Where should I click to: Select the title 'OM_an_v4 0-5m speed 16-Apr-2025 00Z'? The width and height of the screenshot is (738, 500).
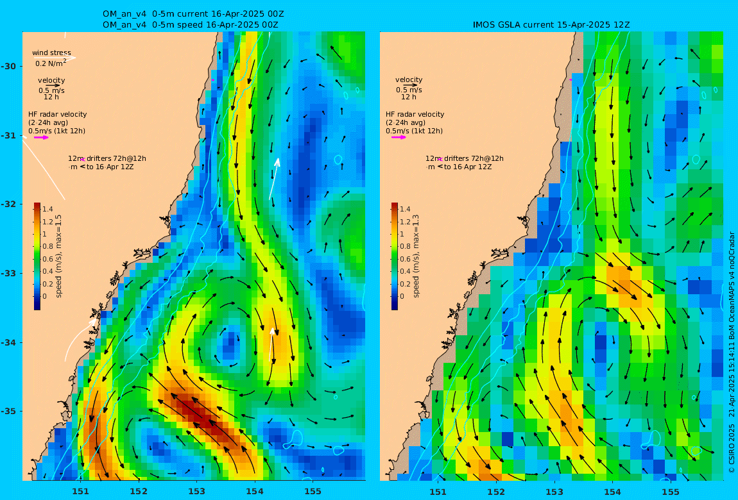(190, 25)
